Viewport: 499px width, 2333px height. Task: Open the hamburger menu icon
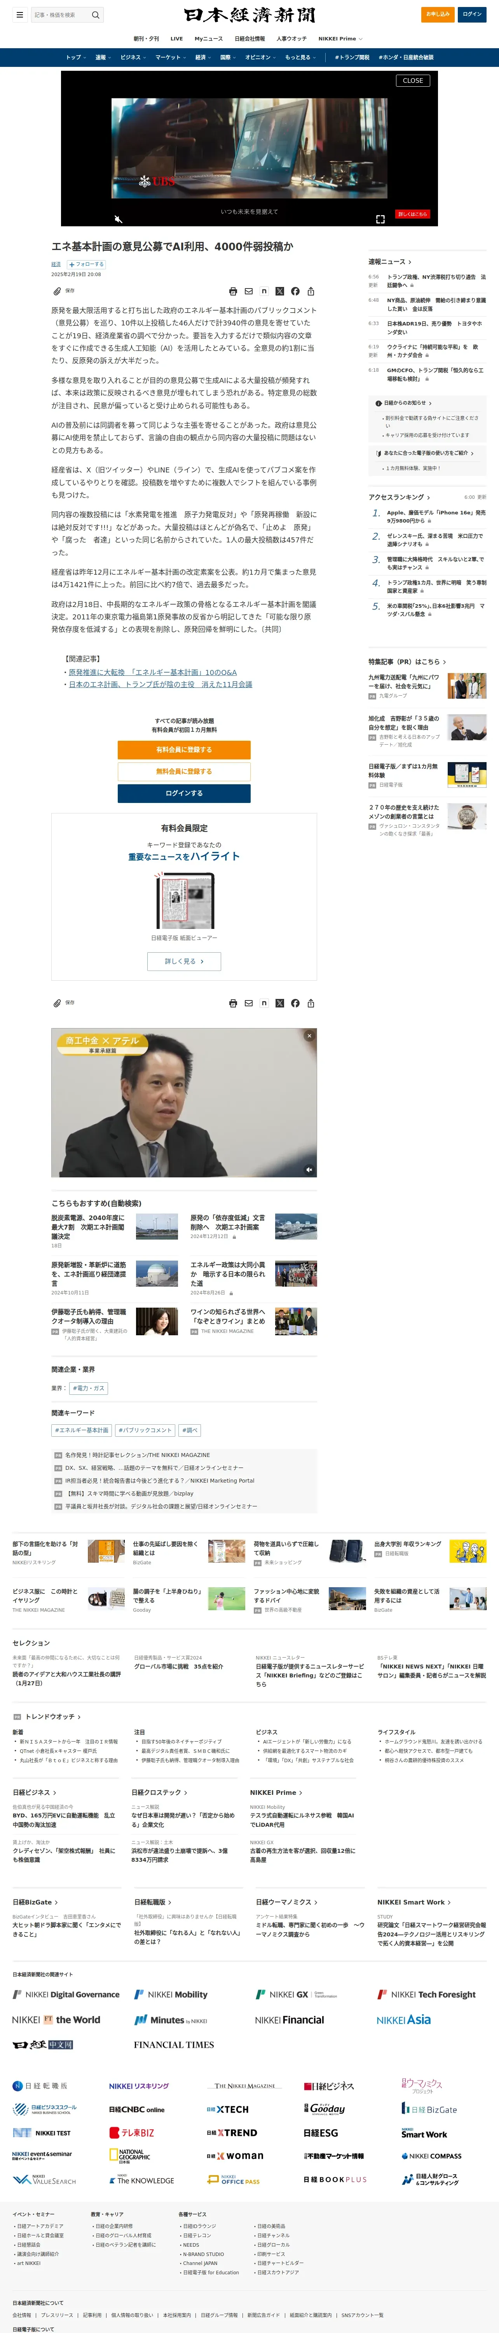19,14
